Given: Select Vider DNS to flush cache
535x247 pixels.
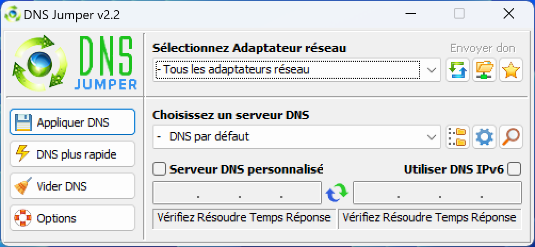Looking at the screenshot, I should tap(72, 186).
